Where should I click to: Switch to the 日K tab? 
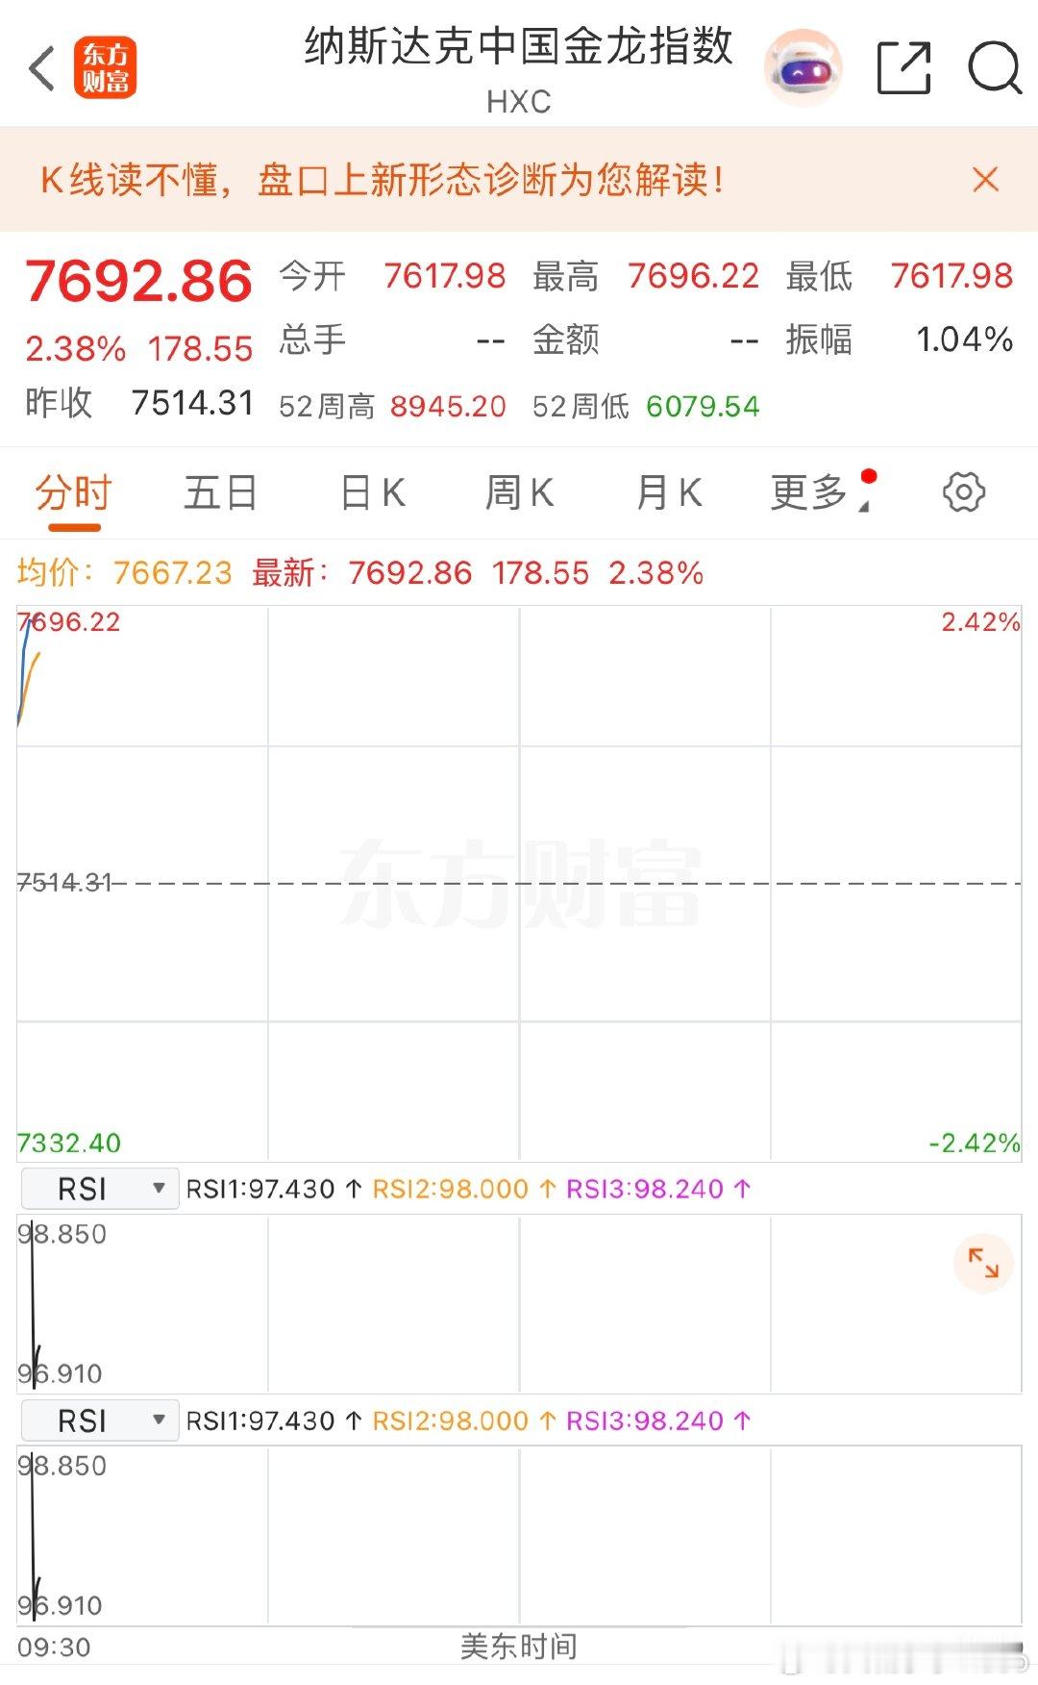[x=373, y=493]
